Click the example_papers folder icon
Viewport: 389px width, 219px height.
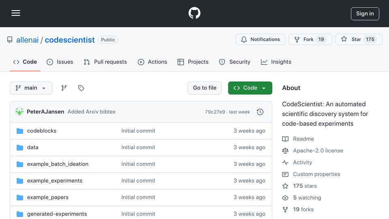click(x=20, y=198)
